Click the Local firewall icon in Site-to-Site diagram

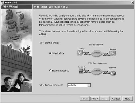pos(80,53)
